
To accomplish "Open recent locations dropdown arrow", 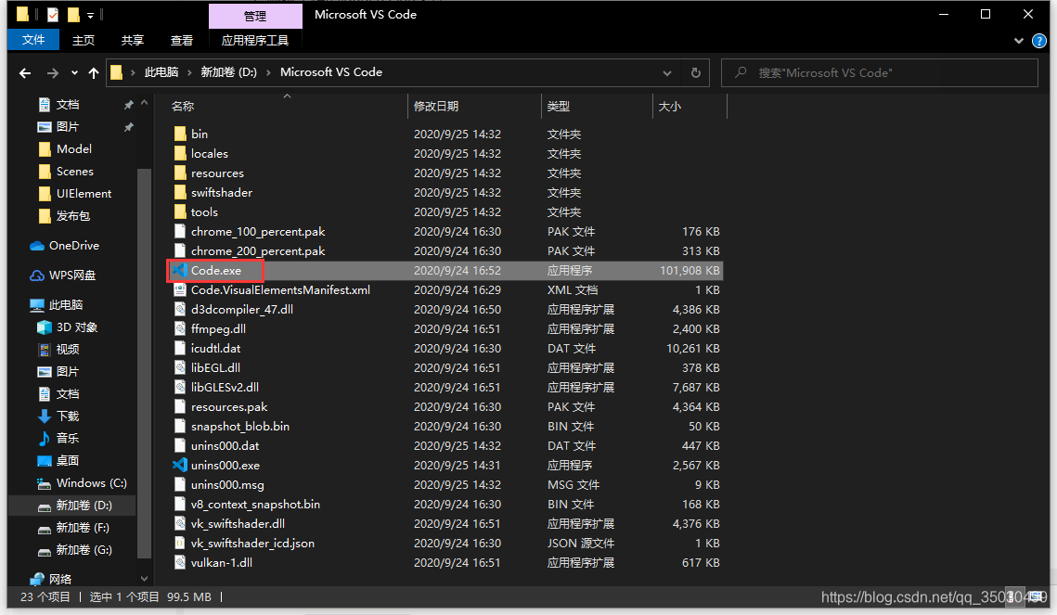I will click(x=74, y=72).
